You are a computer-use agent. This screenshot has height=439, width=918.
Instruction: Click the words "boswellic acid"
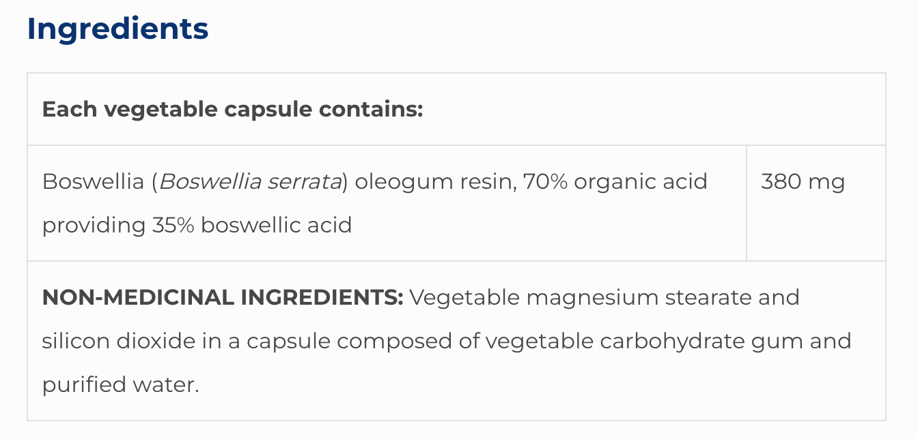click(x=276, y=225)
